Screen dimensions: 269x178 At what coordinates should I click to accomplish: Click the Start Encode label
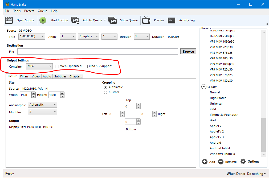pyautogui.click(x=59, y=20)
